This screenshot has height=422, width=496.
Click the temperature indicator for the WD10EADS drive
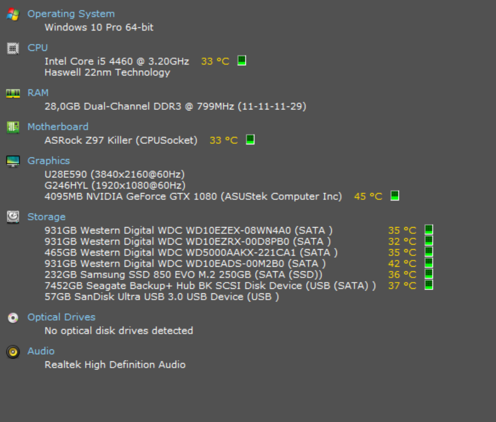coord(429,263)
